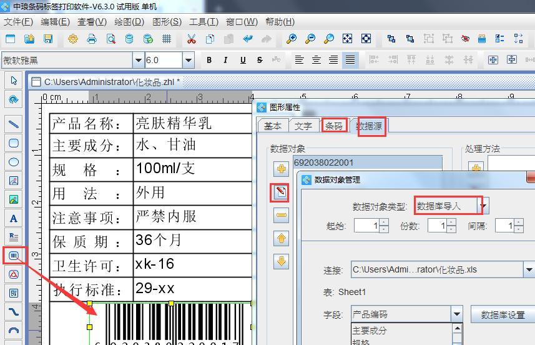535x345 pixels.
Task: Open the 绘图(D) menu
Action: 129,22
